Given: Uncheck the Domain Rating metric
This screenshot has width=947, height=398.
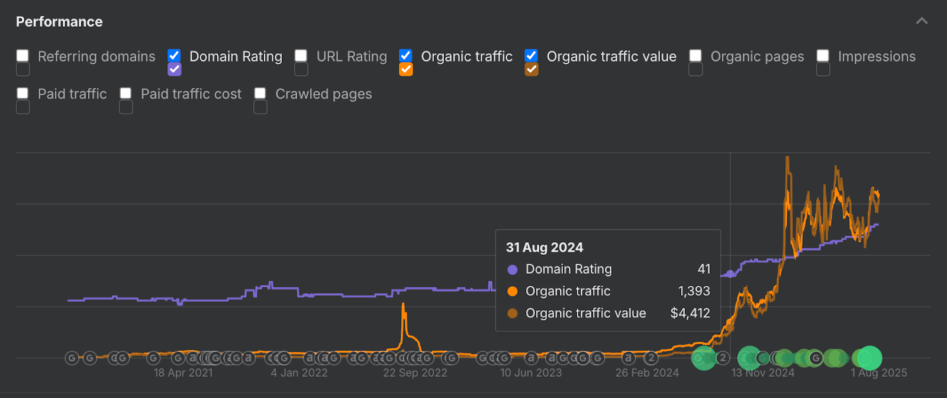Looking at the screenshot, I should pos(174,56).
